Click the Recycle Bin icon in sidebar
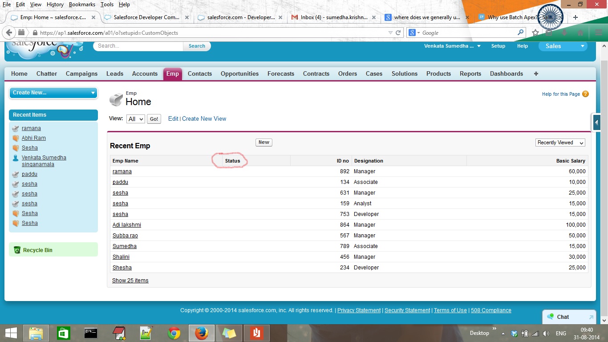608x342 pixels. click(x=17, y=250)
